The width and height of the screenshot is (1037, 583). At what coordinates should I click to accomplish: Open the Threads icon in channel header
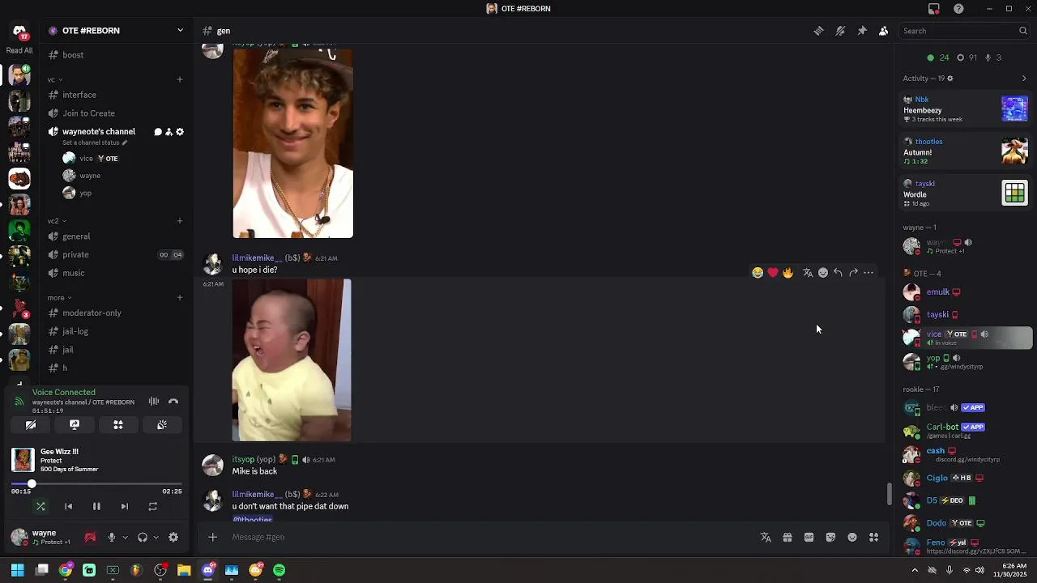pyautogui.click(x=819, y=31)
